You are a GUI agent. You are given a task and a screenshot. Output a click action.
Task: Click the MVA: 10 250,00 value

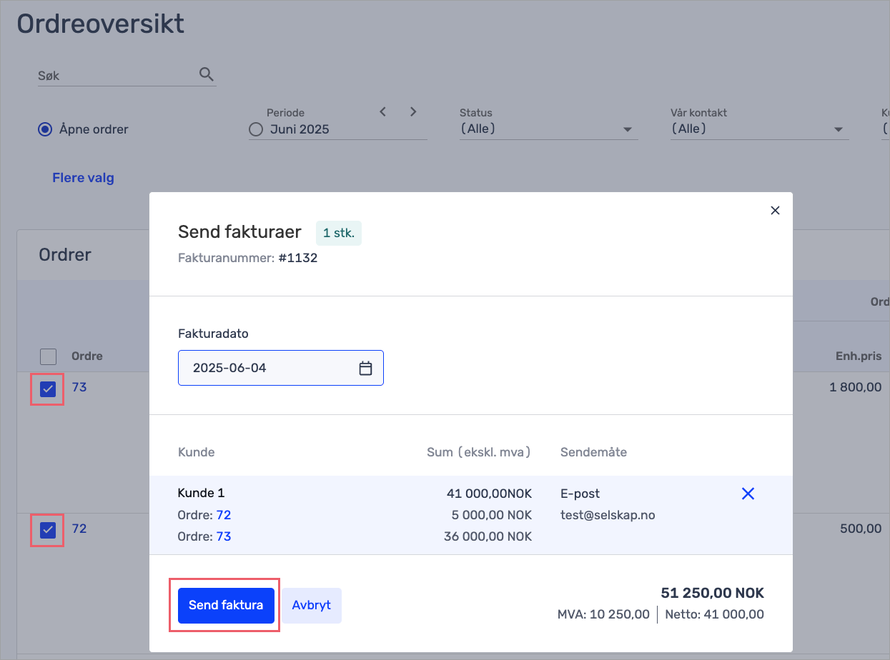[604, 614]
